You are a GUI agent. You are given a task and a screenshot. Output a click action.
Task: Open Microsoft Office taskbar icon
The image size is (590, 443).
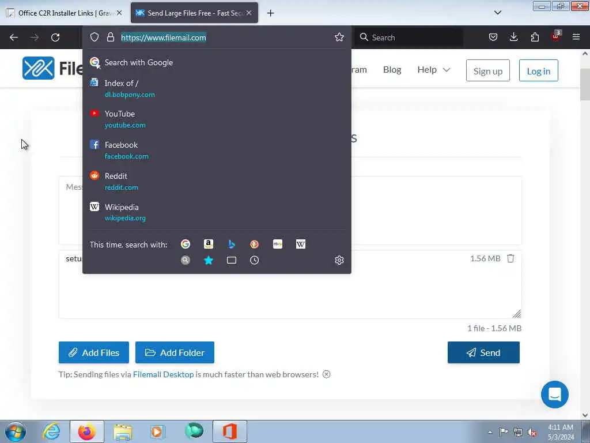[x=229, y=431]
